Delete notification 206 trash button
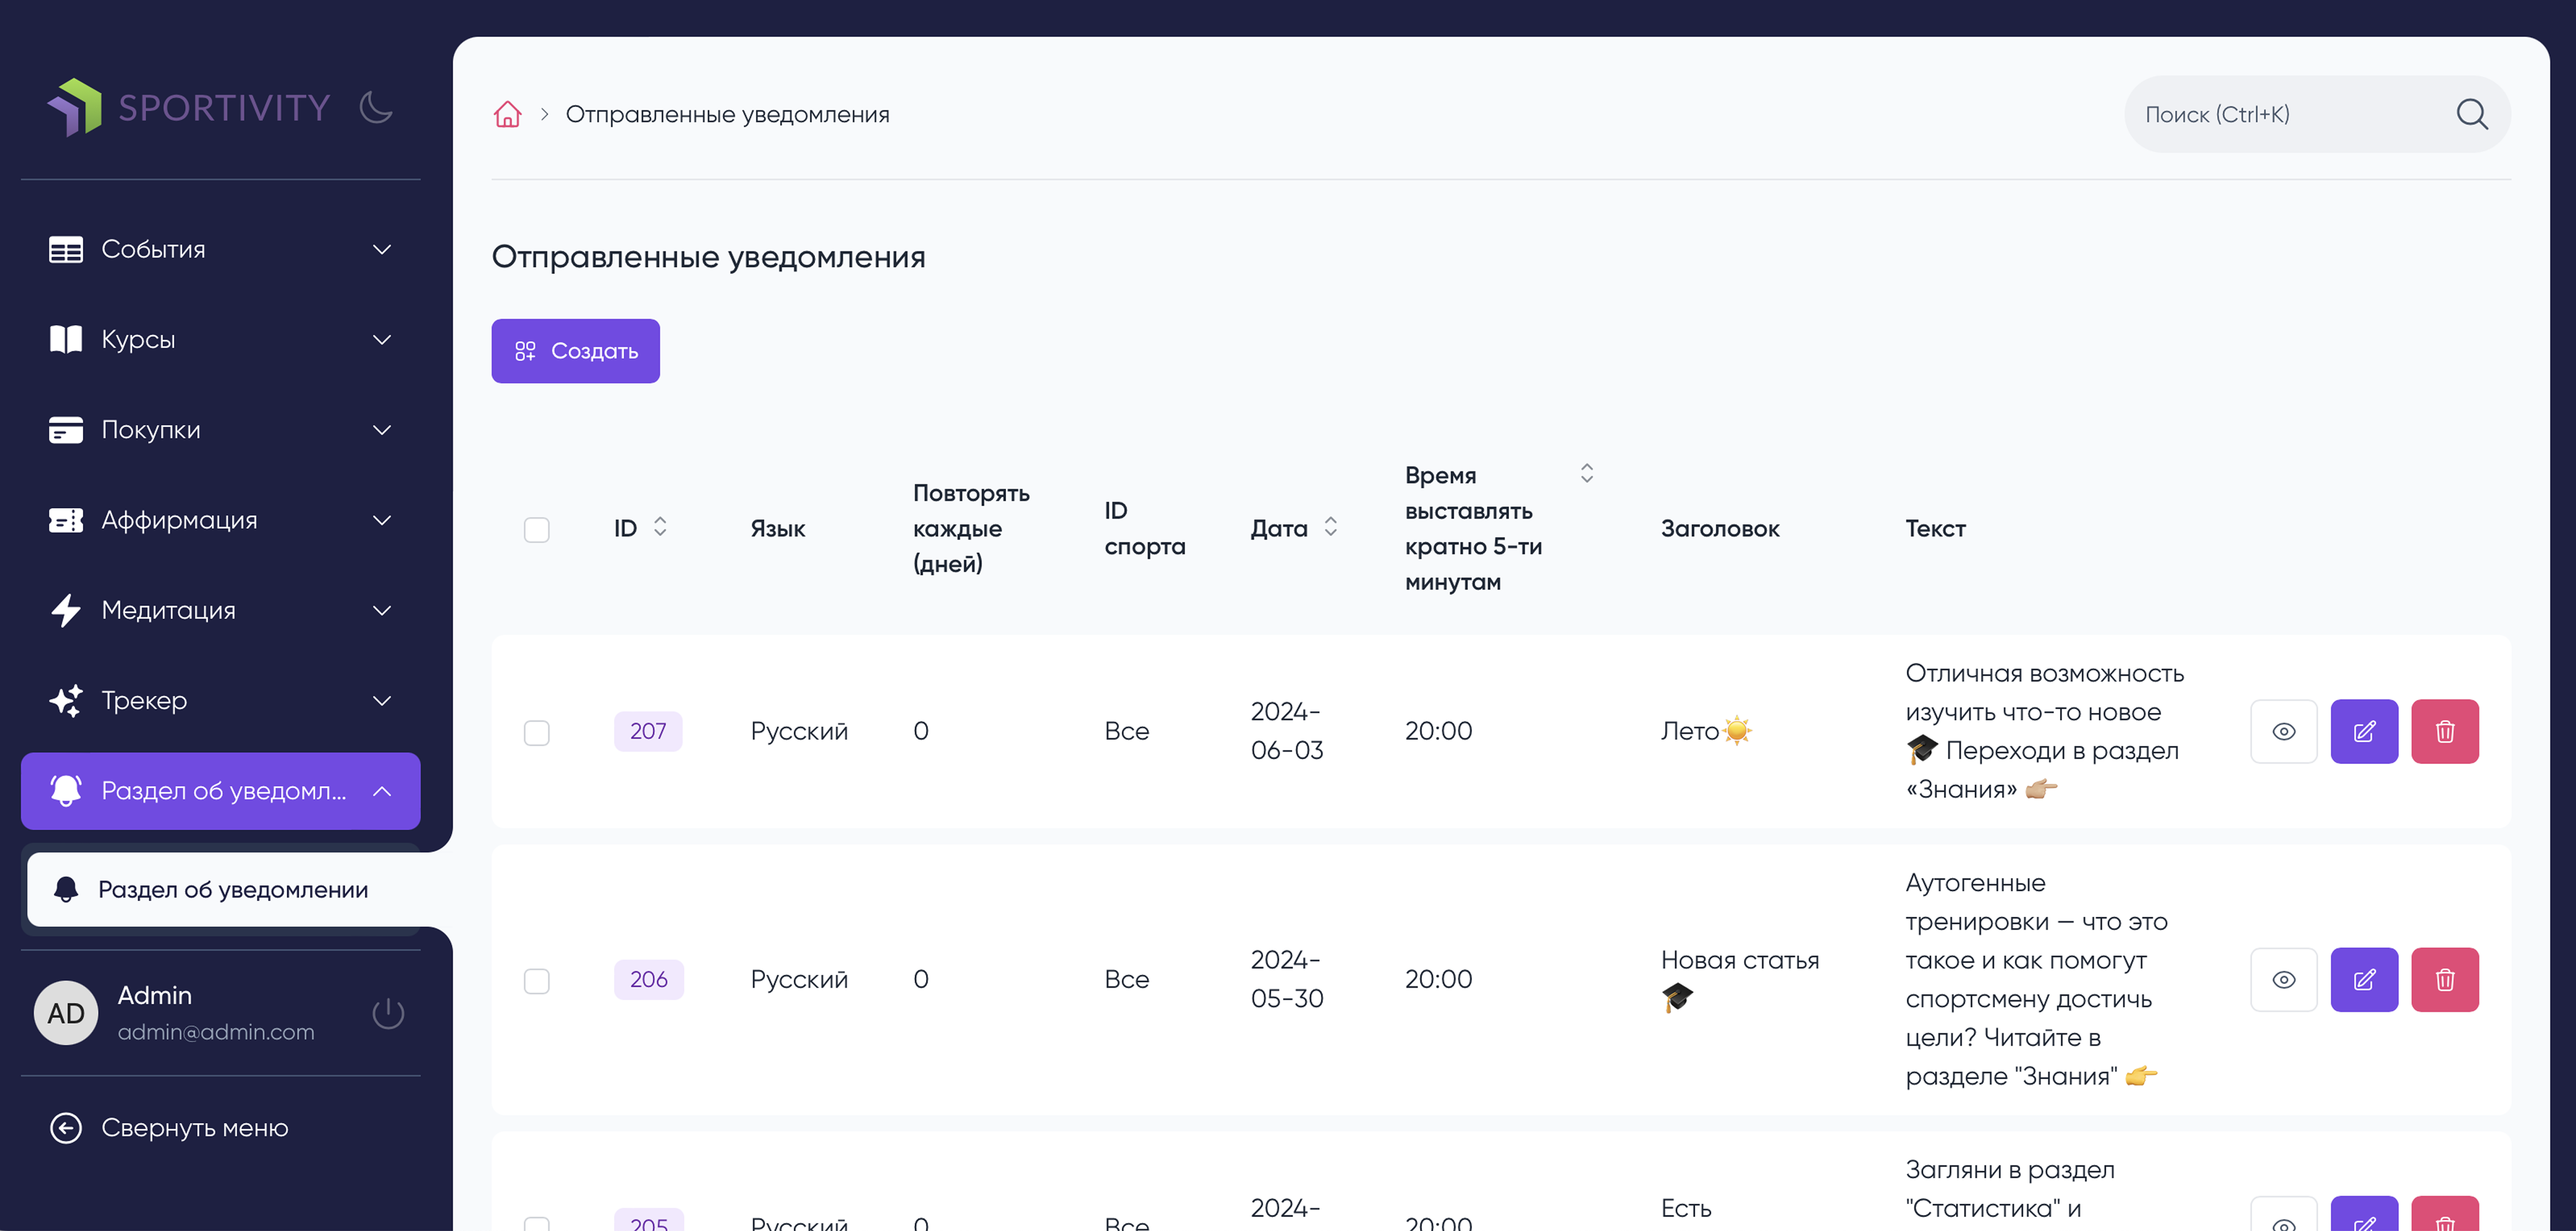Viewport: 2576px width, 1231px height. tap(2445, 979)
